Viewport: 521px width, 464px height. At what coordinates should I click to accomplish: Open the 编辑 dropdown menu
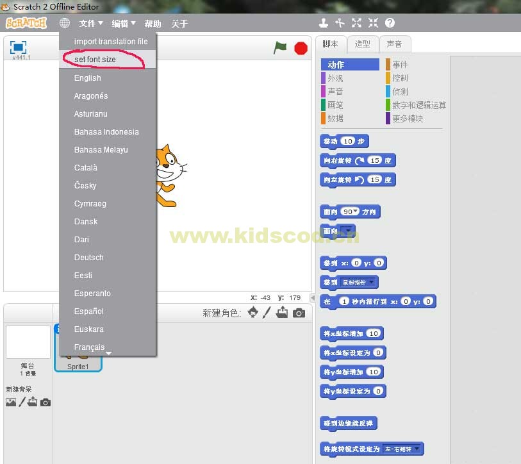pos(120,22)
